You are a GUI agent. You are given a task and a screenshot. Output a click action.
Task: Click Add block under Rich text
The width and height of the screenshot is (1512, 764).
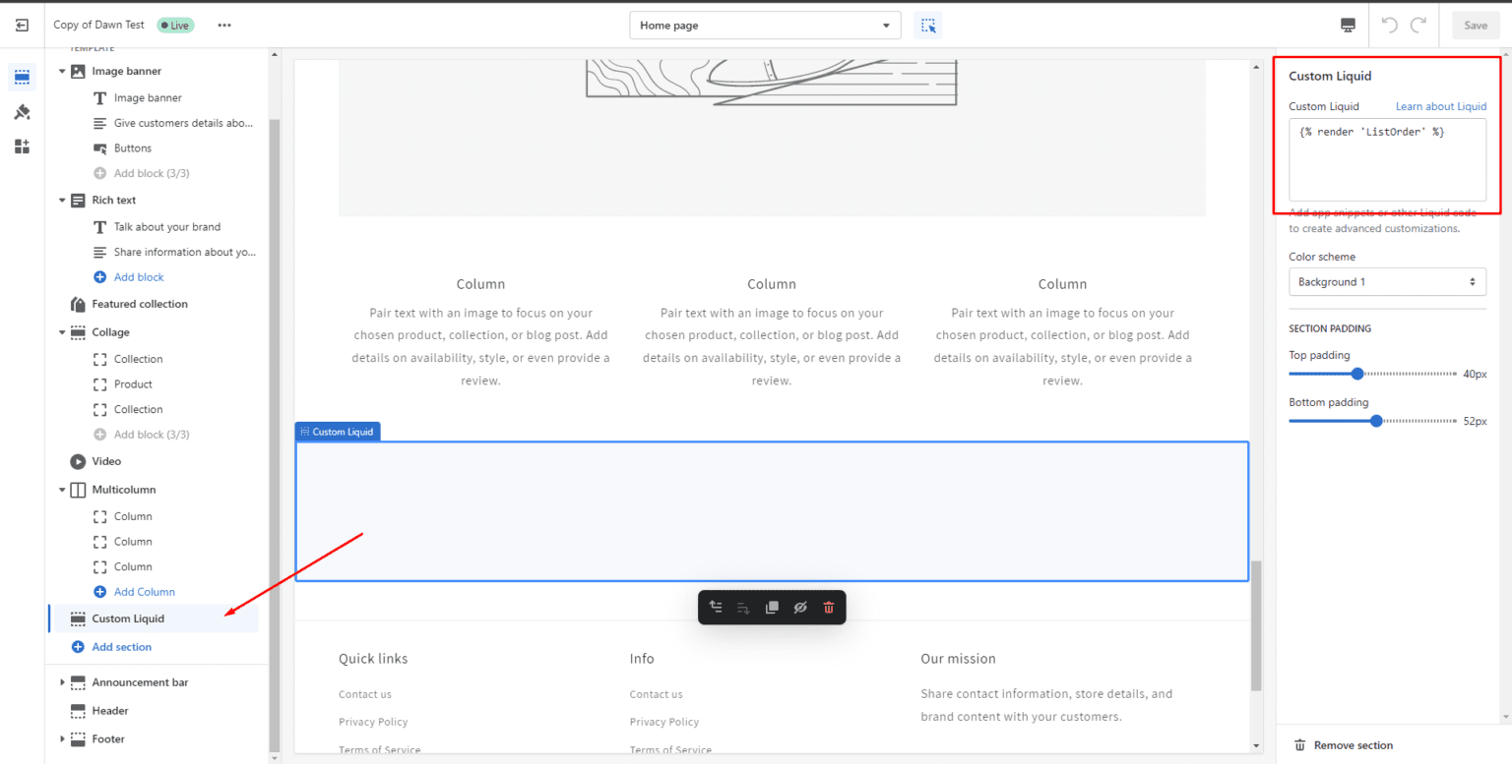[139, 277]
